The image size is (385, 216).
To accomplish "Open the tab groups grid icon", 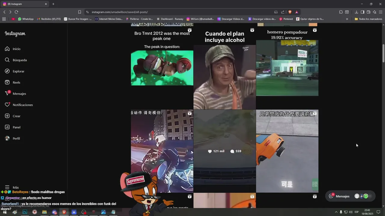I will (4, 19).
